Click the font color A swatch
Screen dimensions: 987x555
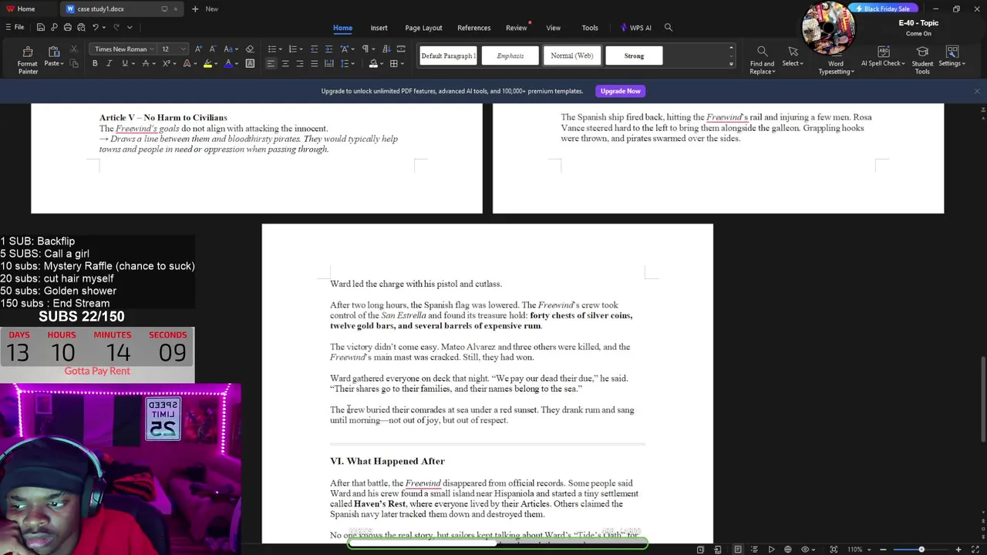coord(228,63)
